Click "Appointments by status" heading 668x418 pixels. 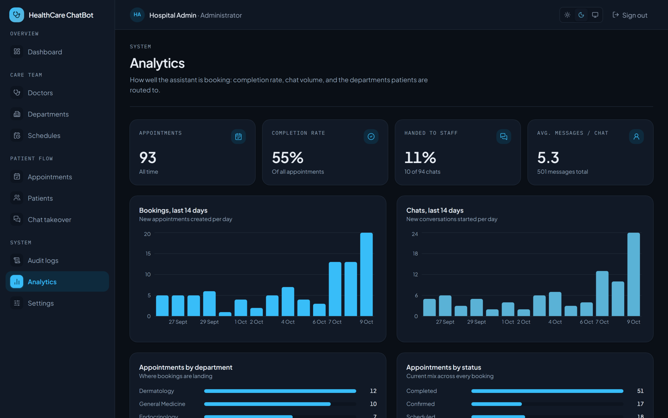coord(444,367)
